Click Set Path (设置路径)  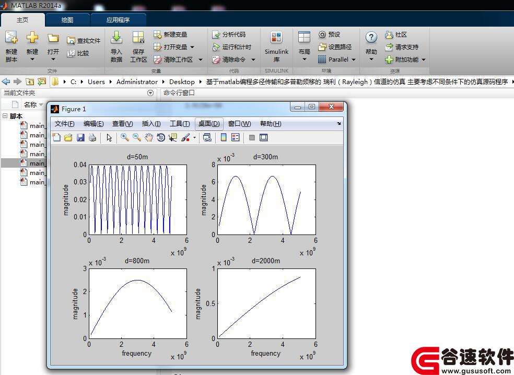[335, 47]
